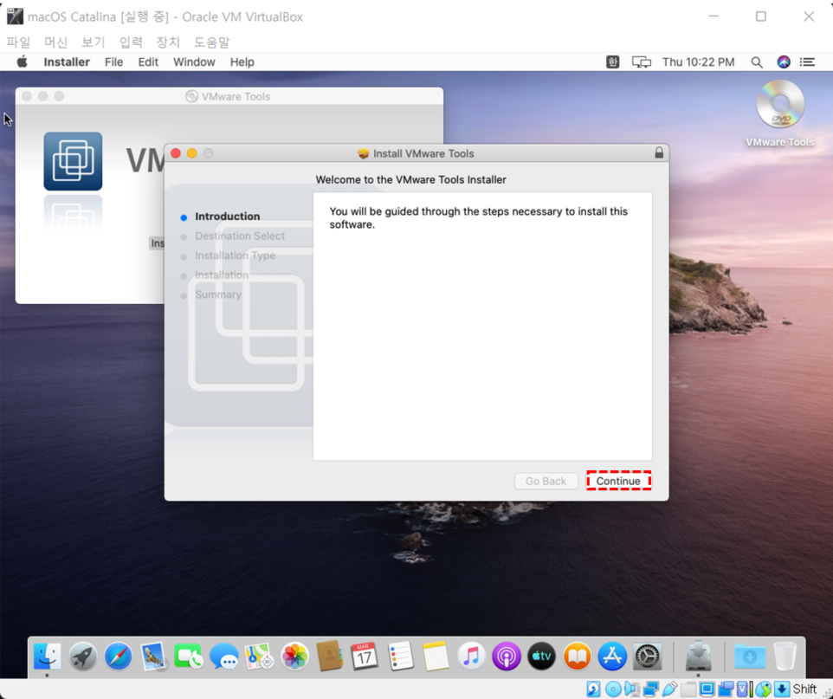
Task: Open FaceTime from the Dock
Action: tap(188, 656)
